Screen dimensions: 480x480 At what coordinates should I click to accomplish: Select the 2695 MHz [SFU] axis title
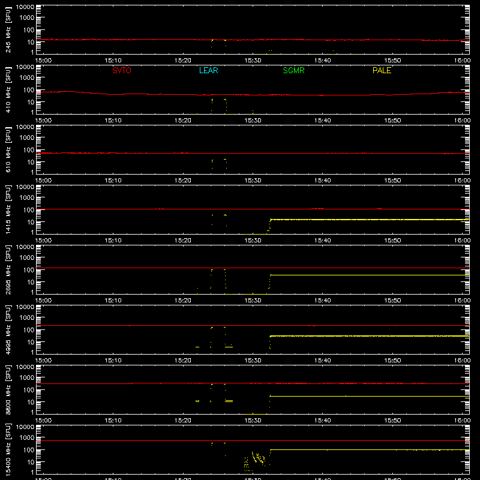(8, 269)
